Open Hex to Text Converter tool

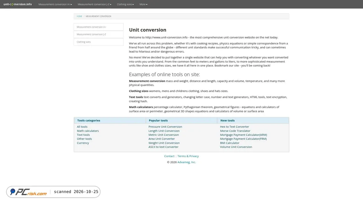(x=235, y=127)
